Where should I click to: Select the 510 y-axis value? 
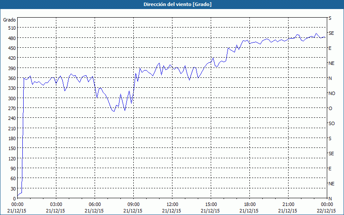click(12, 28)
